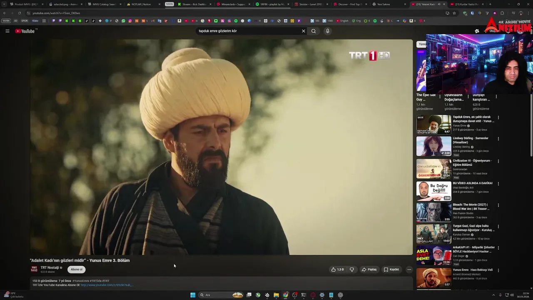Image resolution: width=533 pixels, height=300 pixels.
Task: Open options menu for ArkaKAPI video
Action: coord(498,248)
